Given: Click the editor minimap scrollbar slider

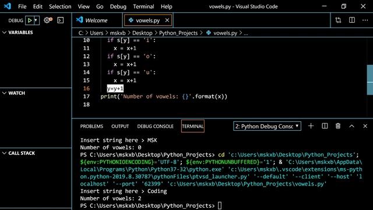Looking at the screenshot, I should 370,79.
